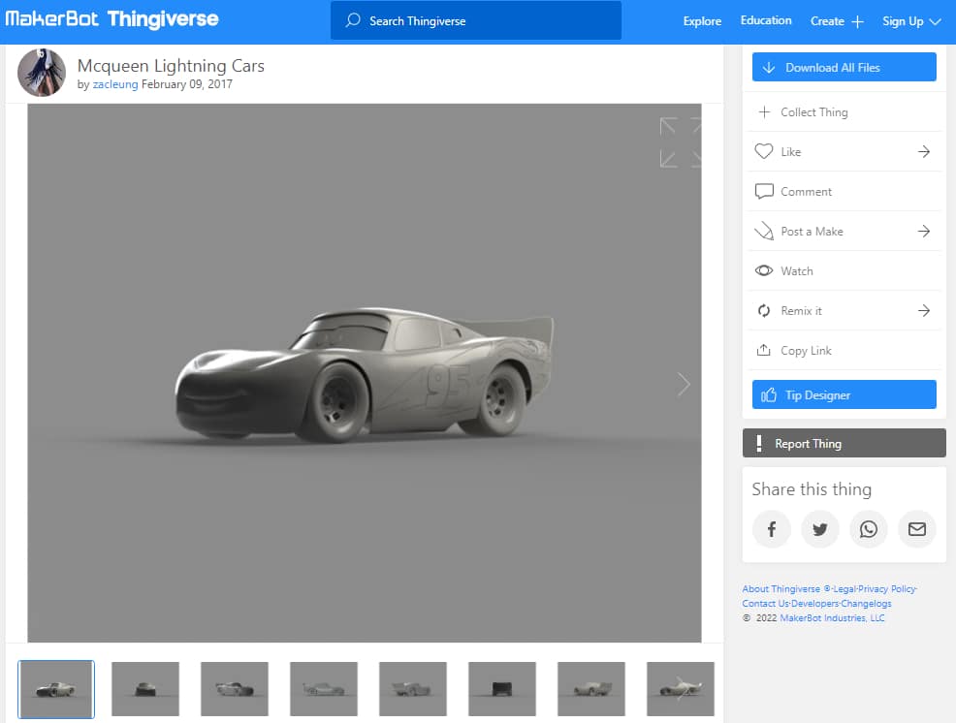Focus the Search Thingiverse field

click(x=475, y=20)
